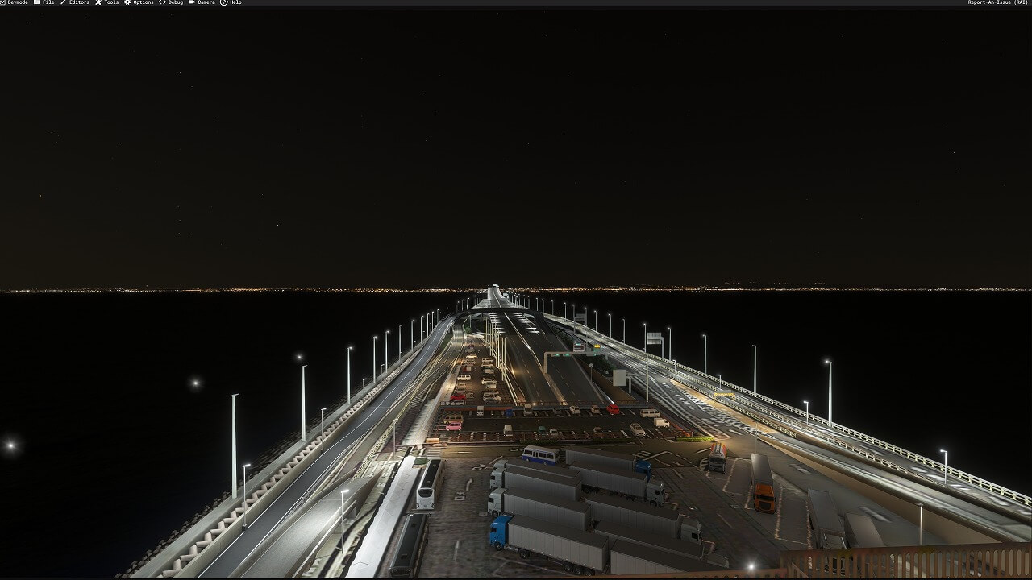Click the Options gear icon
The height and width of the screenshot is (580, 1032).
(x=127, y=2)
